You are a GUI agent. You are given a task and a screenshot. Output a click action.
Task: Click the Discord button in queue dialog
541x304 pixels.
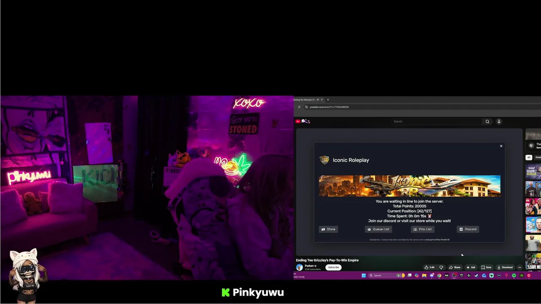[468, 229]
